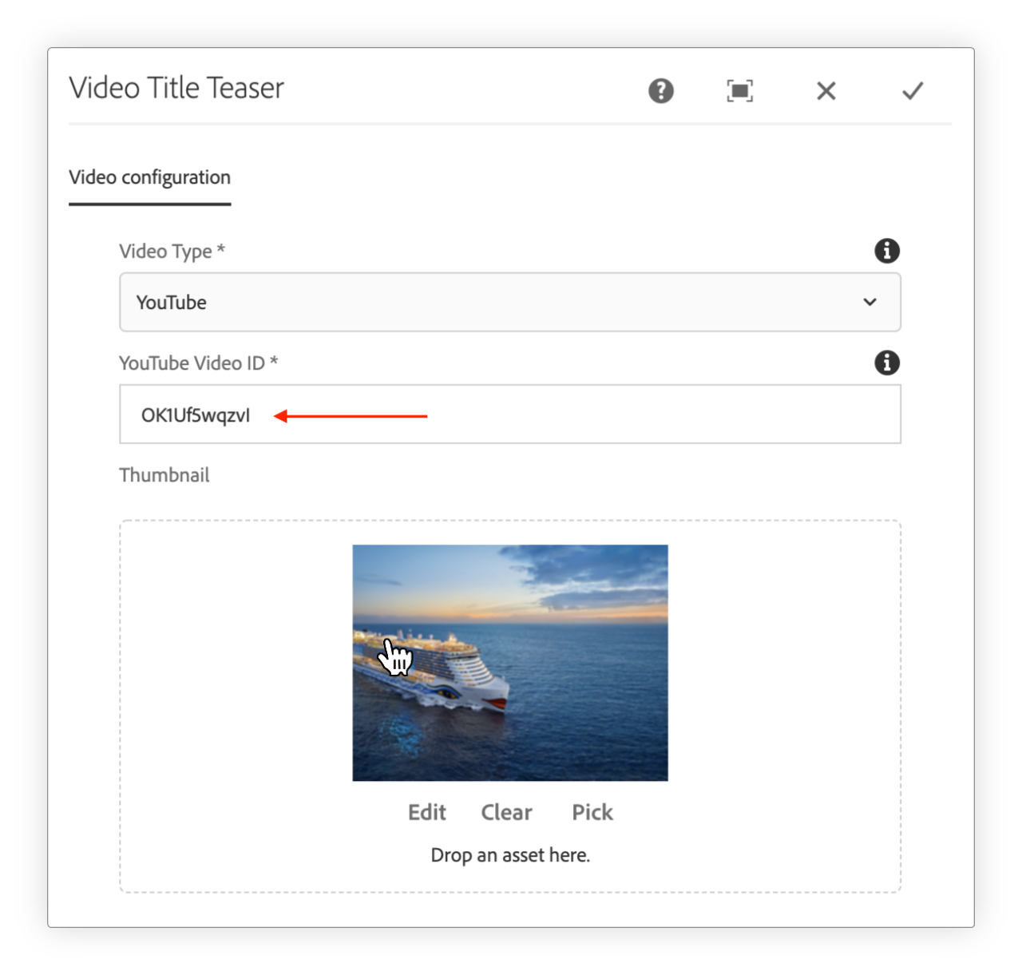View the Video Type info tooltip icon
1022x975 pixels.
(885, 251)
